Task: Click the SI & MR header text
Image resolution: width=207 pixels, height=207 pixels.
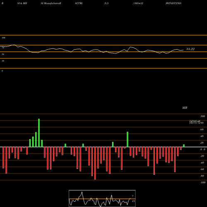Action: [x=22, y=3]
